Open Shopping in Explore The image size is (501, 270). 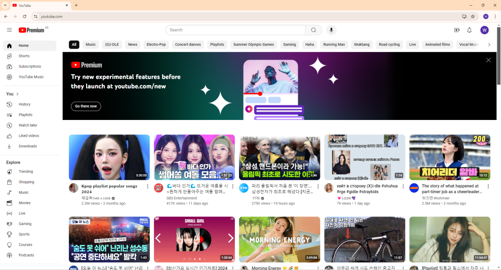(30, 182)
